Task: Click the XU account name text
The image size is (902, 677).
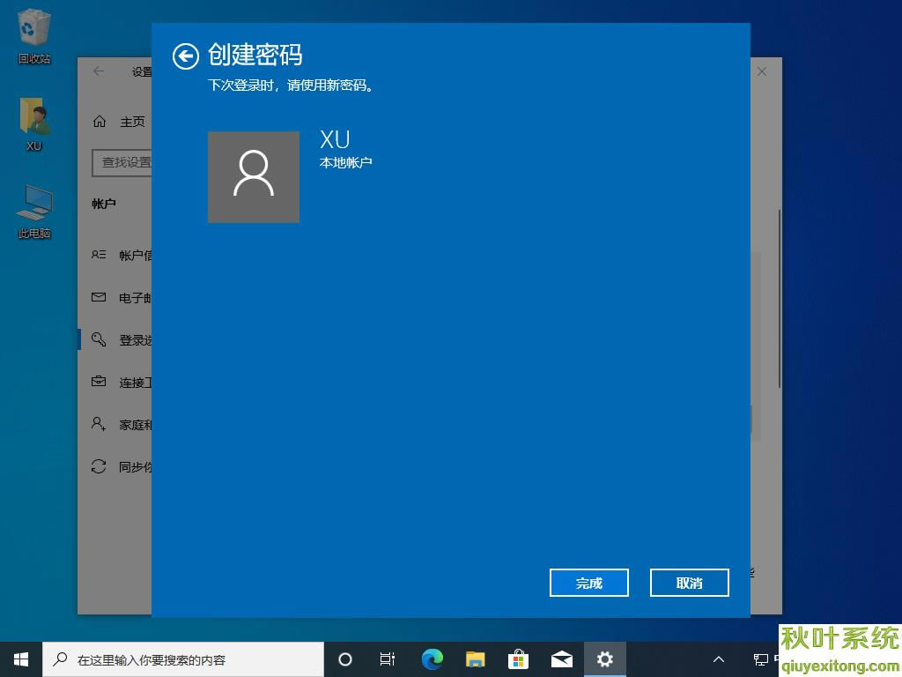Action: click(x=335, y=139)
